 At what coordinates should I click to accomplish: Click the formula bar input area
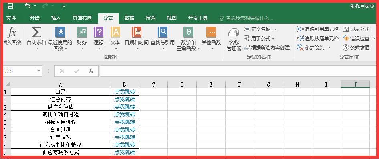pyautogui.click(x=238, y=71)
